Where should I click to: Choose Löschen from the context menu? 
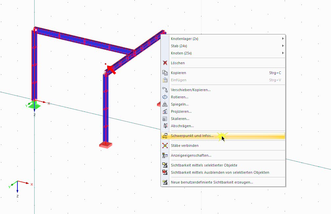coord(223,63)
